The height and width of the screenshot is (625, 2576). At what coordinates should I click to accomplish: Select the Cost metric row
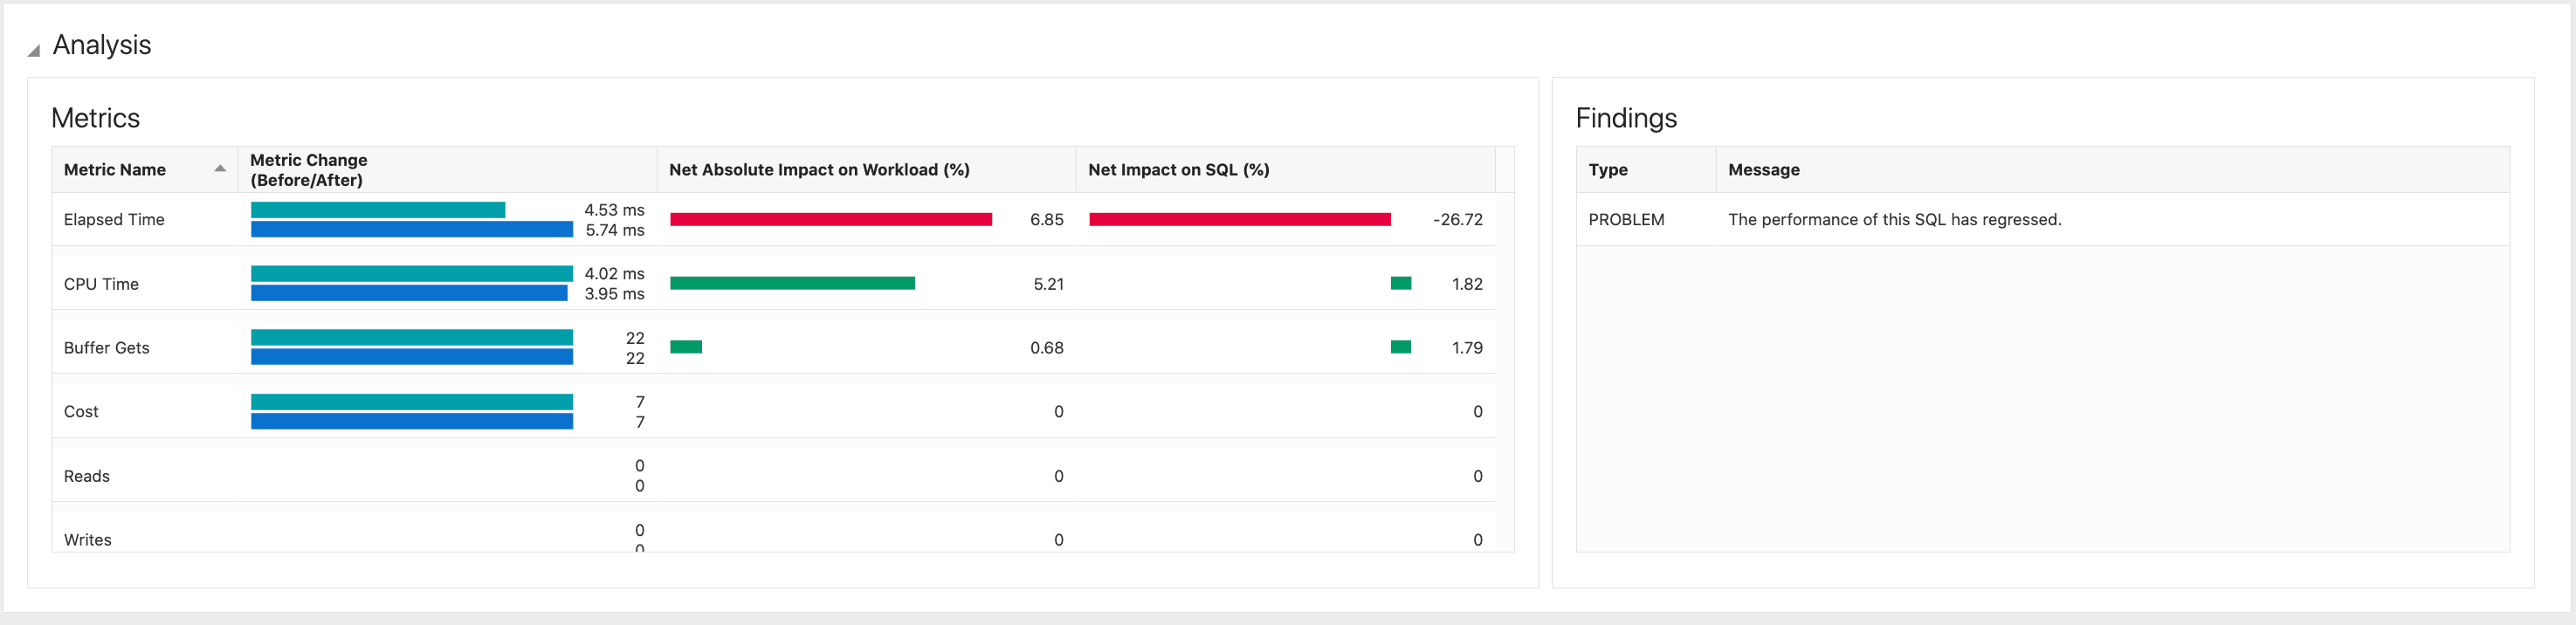[x=81, y=412]
